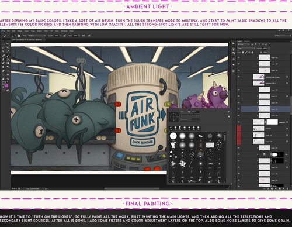The image size is (292, 227).
Task: Click the open document tab
Action: tap(27, 40)
